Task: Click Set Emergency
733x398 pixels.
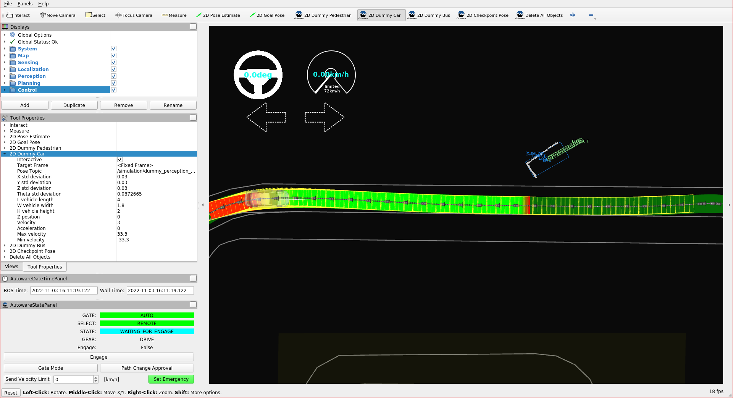Action: point(171,379)
